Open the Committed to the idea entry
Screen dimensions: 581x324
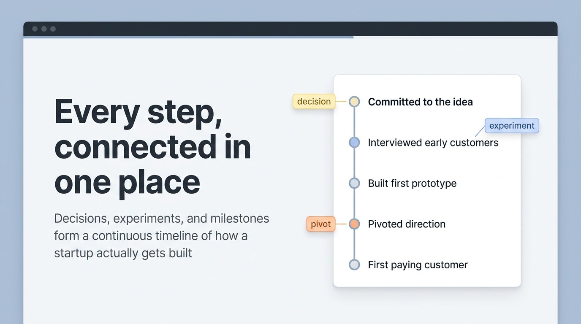click(x=421, y=102)
